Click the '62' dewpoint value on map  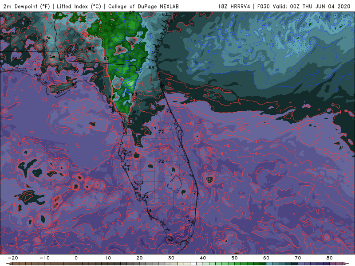coord(106,59)
